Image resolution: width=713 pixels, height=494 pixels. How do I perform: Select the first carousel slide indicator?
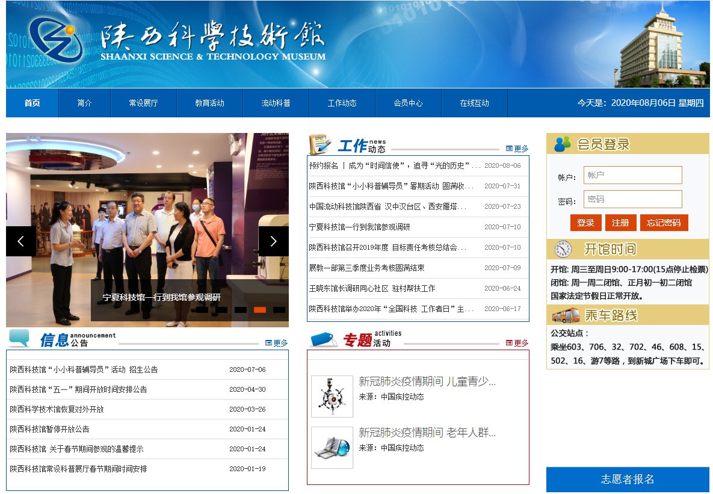pos(202,310)
